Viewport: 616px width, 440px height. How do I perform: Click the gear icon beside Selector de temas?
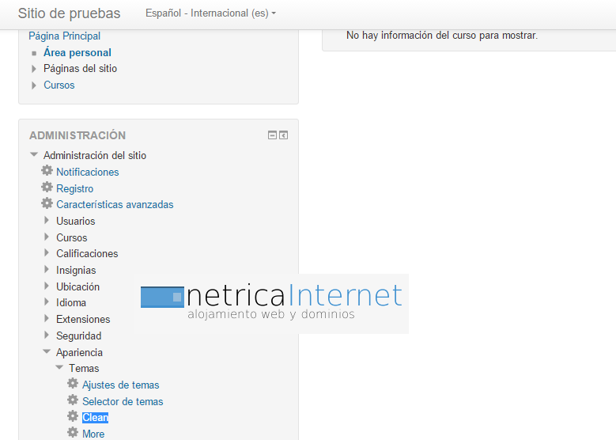coord(73,401)
